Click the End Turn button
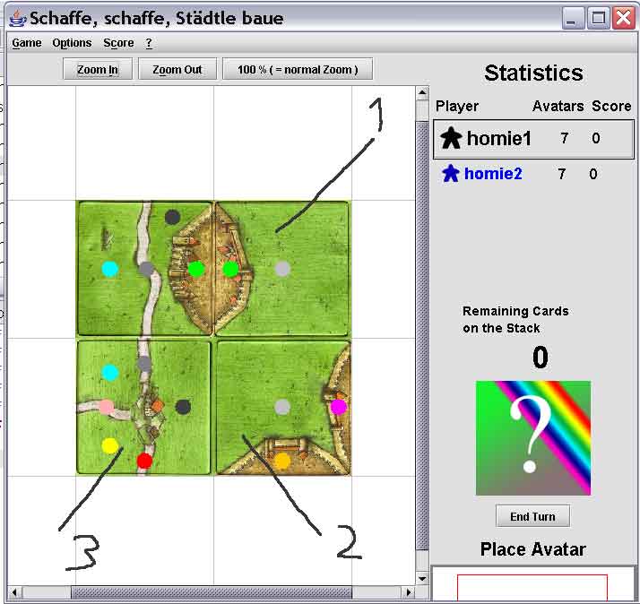The image size is (640, 604). click(x=532, y=516)
